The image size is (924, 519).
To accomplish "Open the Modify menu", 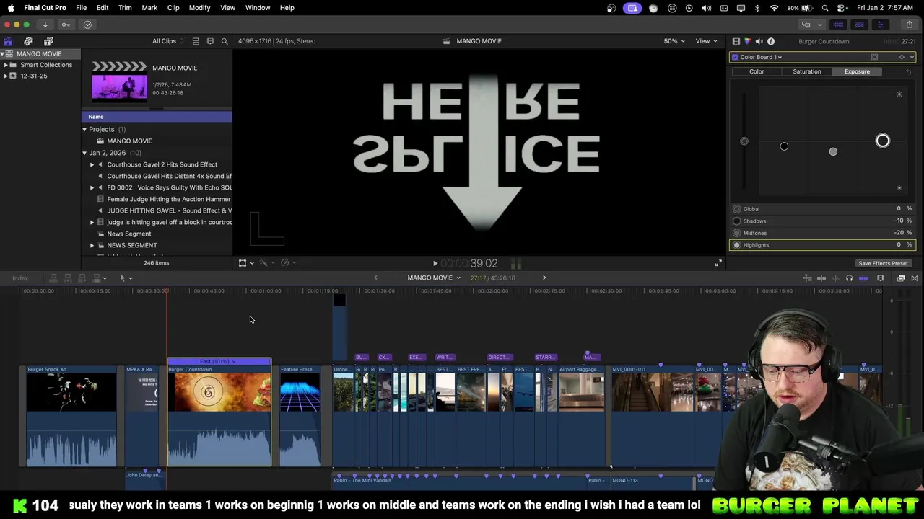I will coord(199,8).
